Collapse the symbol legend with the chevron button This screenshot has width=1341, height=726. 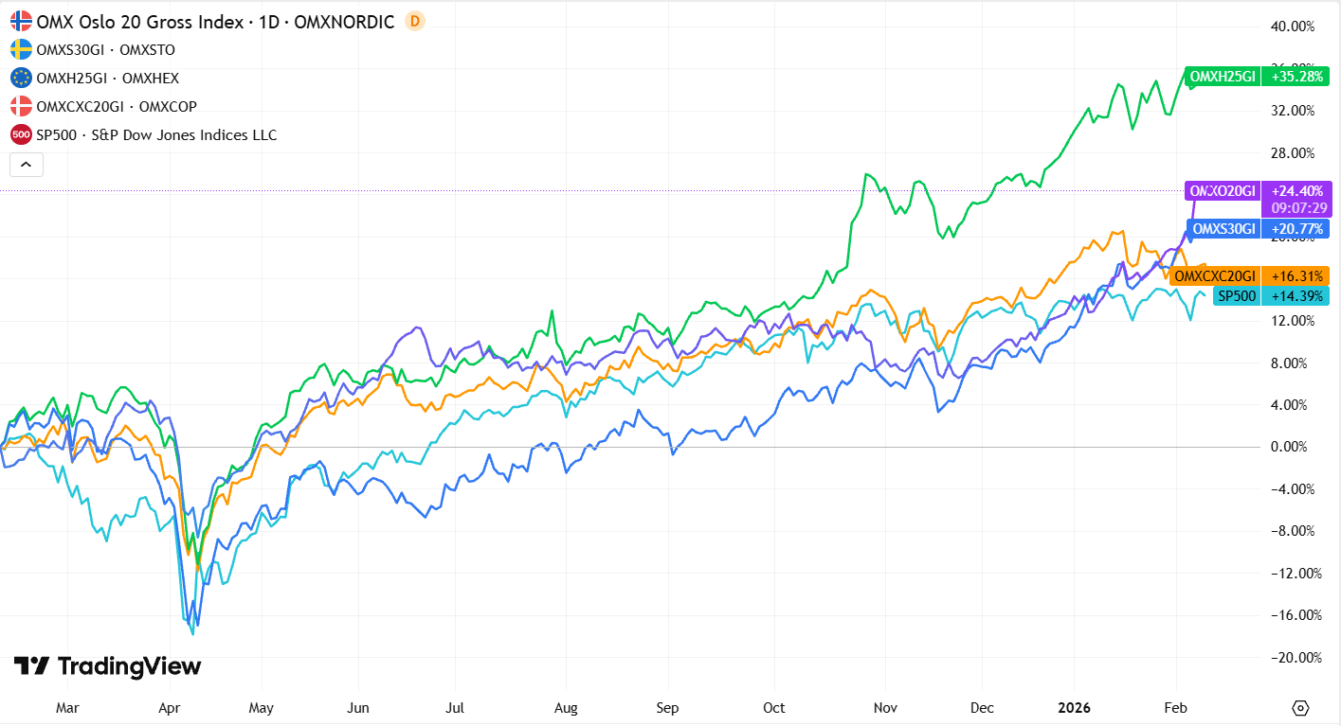26,165
